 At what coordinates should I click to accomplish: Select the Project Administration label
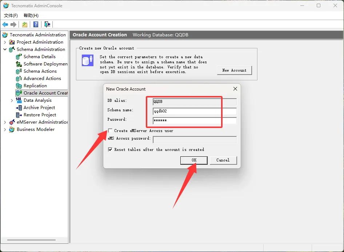(x=40, y=42)
